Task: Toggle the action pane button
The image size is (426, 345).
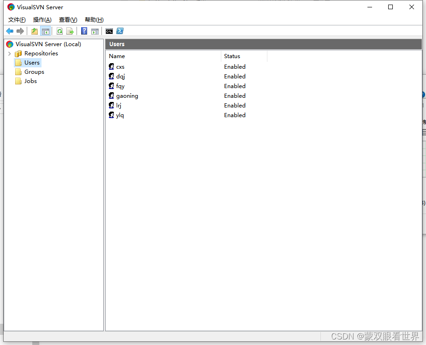Action: click(95, 31)
